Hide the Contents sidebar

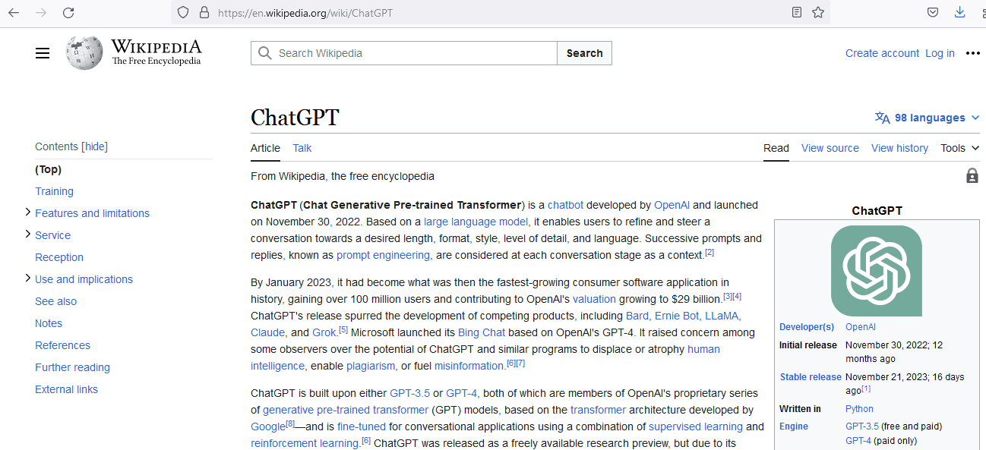[x=95, y=146]
